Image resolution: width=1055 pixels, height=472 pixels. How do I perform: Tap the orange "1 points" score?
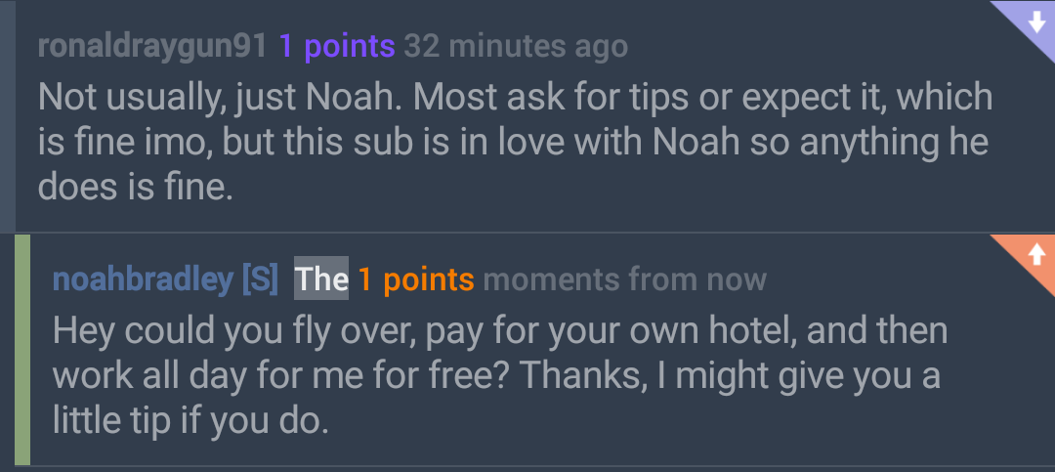tap(415, 279)
